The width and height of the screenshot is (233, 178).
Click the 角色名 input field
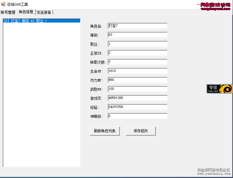click(138, 26)
